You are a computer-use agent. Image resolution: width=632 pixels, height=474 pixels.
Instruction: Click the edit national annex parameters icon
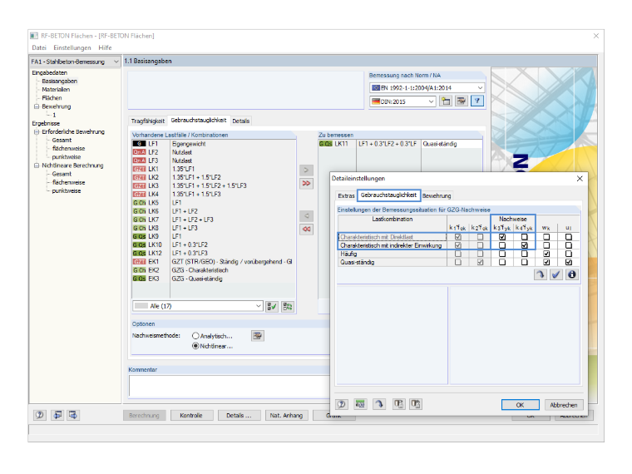461,101
